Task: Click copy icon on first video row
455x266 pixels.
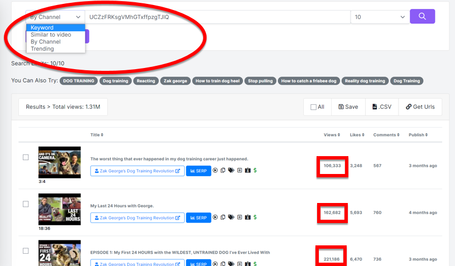Action: coord(223,171)
